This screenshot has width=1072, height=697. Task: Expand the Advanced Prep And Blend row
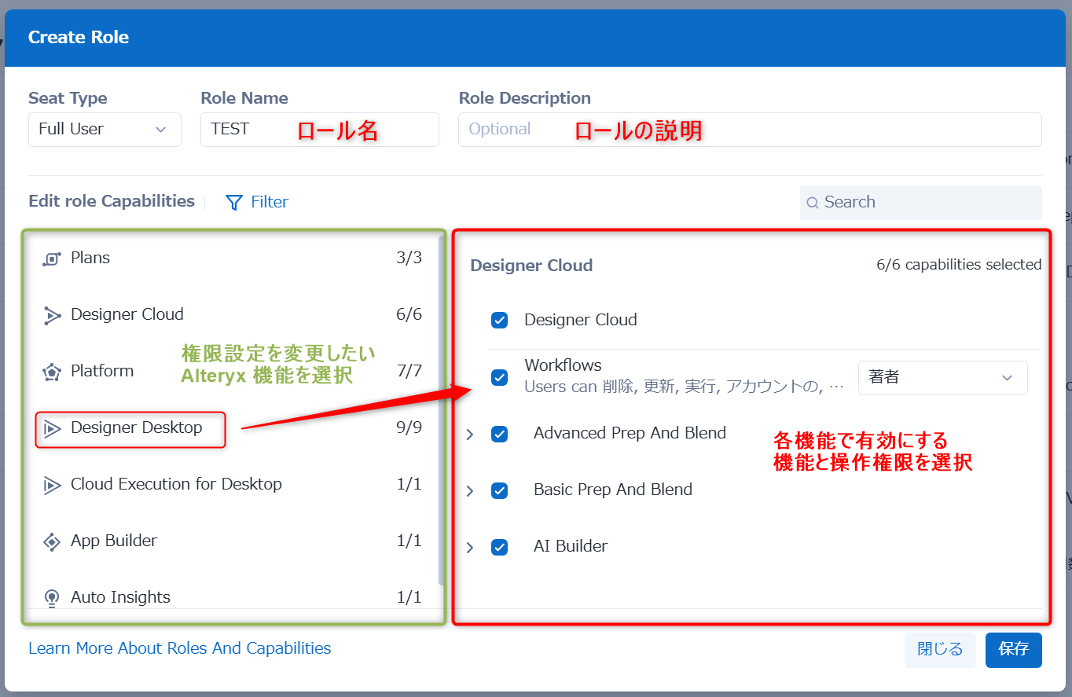470,435
